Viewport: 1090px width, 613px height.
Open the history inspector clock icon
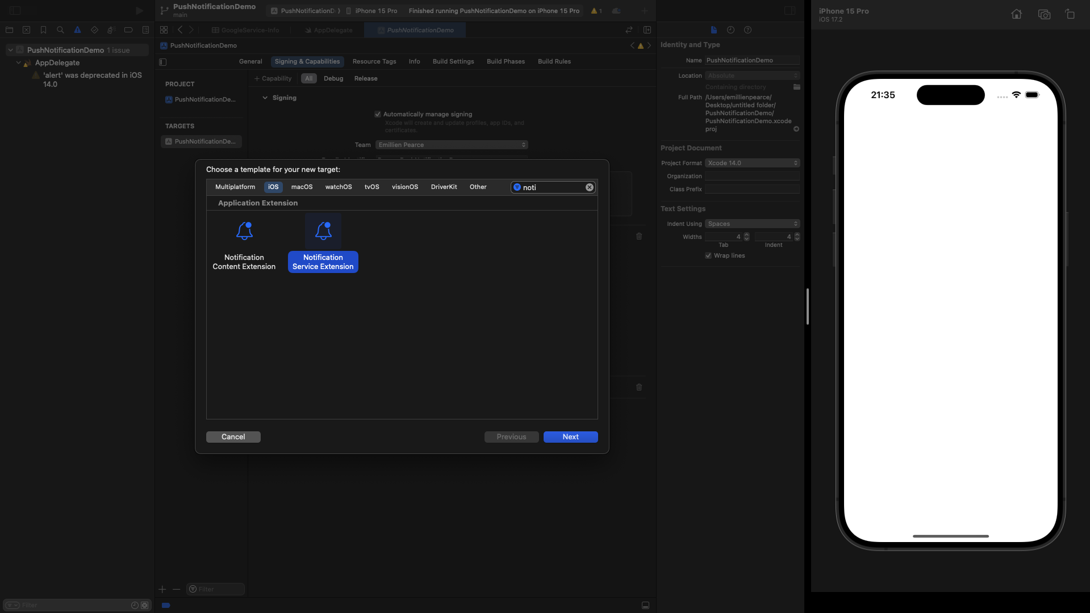730,30
